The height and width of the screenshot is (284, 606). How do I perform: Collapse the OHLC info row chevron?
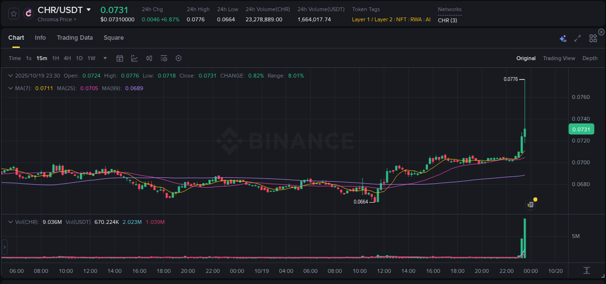pyautogui.click(x=10, y=76)
